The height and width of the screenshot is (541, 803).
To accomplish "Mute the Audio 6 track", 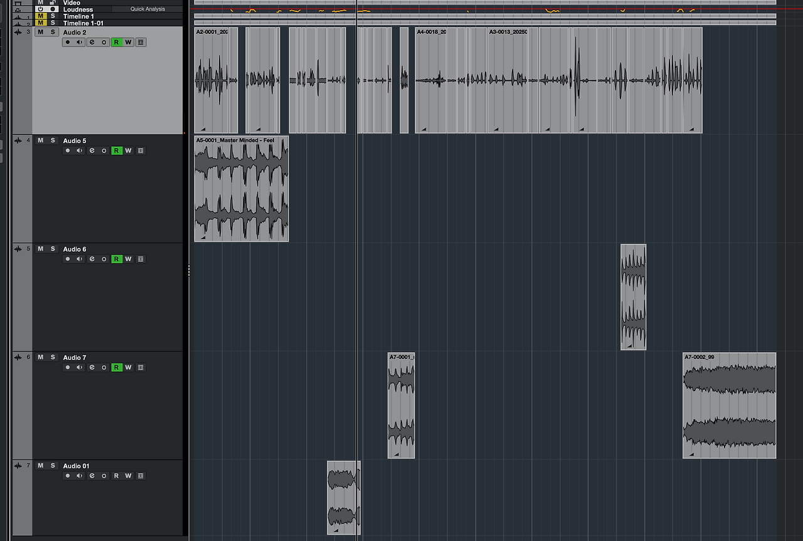I will [41, 249].
